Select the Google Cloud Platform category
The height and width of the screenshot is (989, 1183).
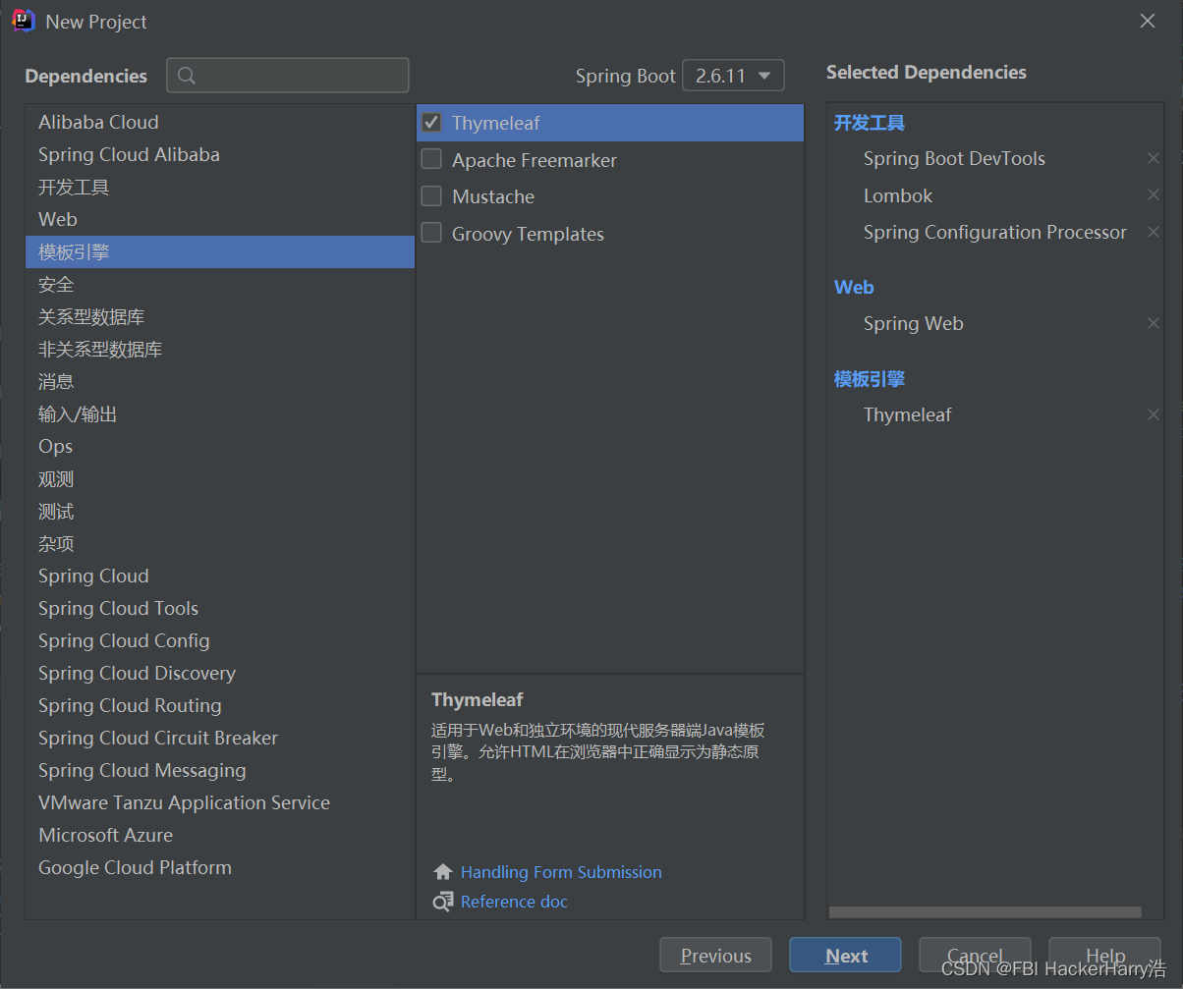point(220,867)
